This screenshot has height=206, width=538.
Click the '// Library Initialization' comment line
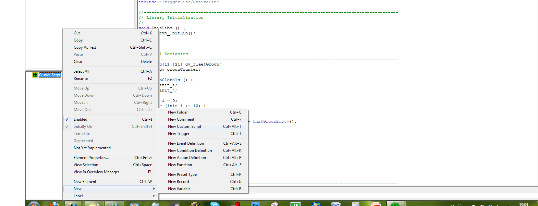pyautogui.click(x=171, y=18)
